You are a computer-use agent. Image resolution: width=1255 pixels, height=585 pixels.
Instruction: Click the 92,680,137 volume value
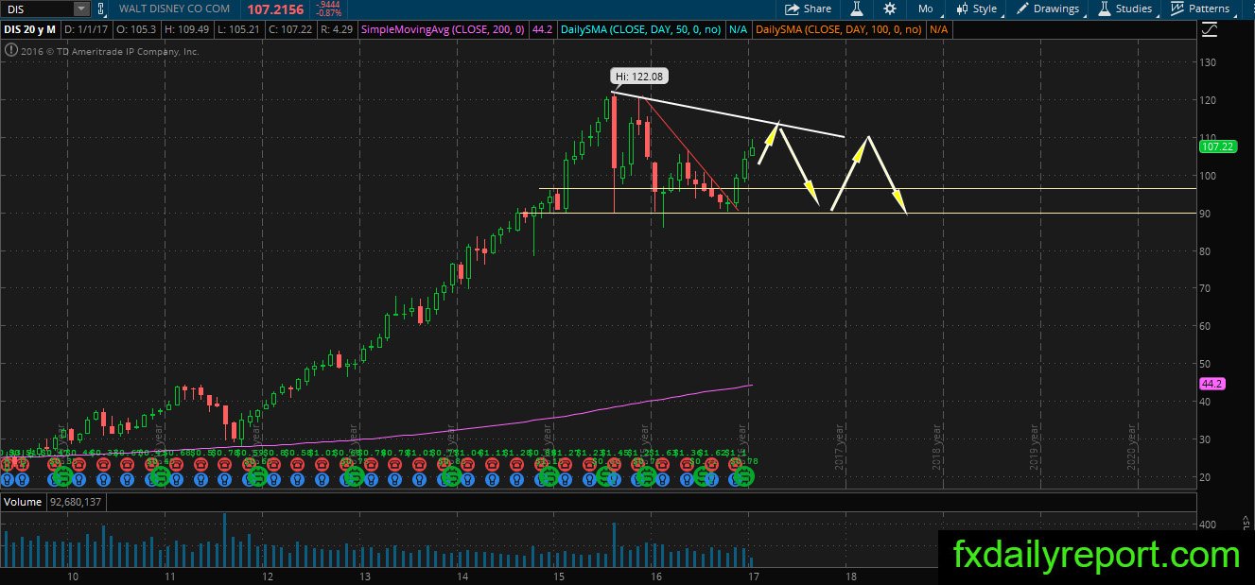[x=78, y=502]
